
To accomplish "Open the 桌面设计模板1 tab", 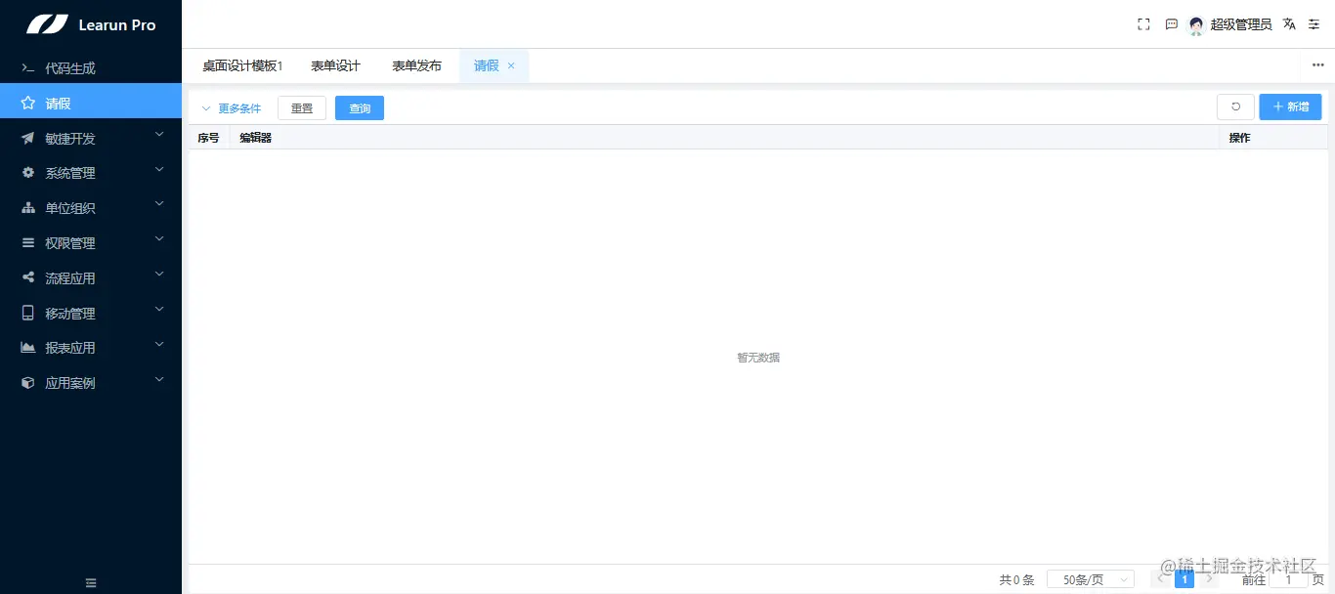I will tap(242, 64).
